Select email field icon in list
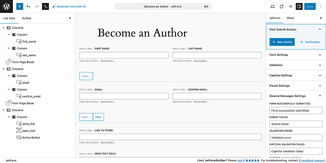The height and width of the screenshot is (163, 326). click(19, 82)
